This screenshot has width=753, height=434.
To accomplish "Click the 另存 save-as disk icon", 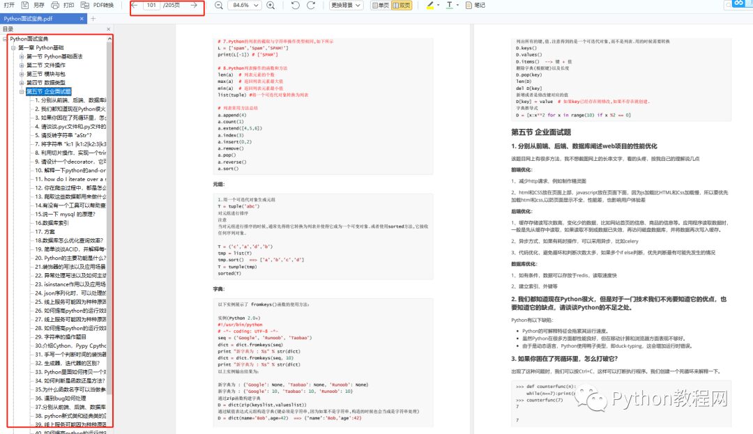I will pyautogui.click(x=25, y=6).
